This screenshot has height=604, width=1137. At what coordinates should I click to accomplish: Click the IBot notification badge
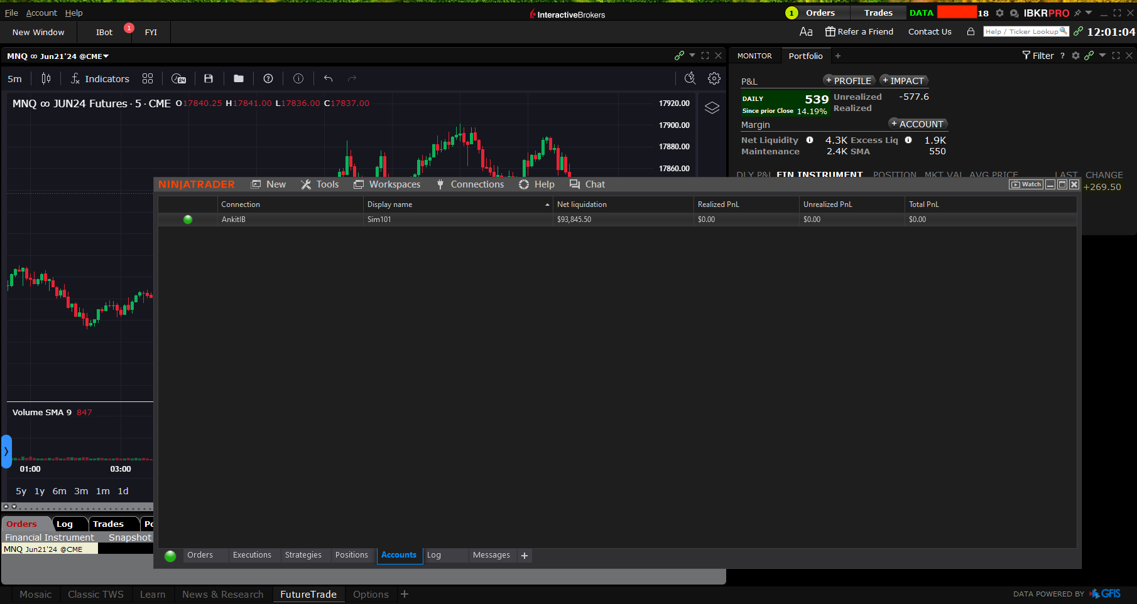click(129, 28)
